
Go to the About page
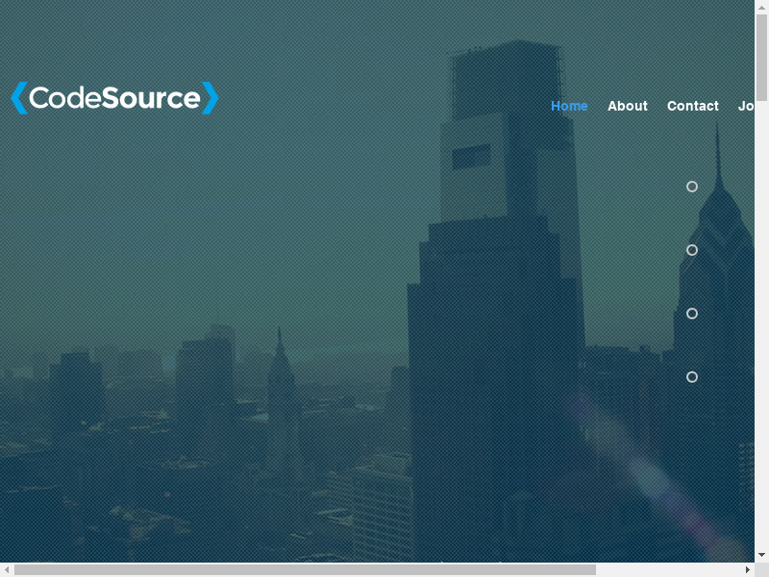(627, 106)
